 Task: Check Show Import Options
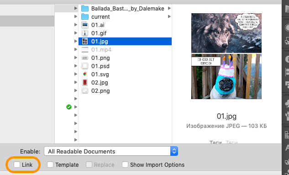click(125, 164)
